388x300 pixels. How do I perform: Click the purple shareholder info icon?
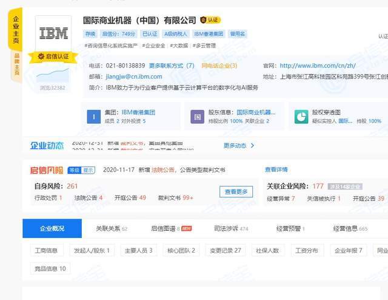[197, 117]
